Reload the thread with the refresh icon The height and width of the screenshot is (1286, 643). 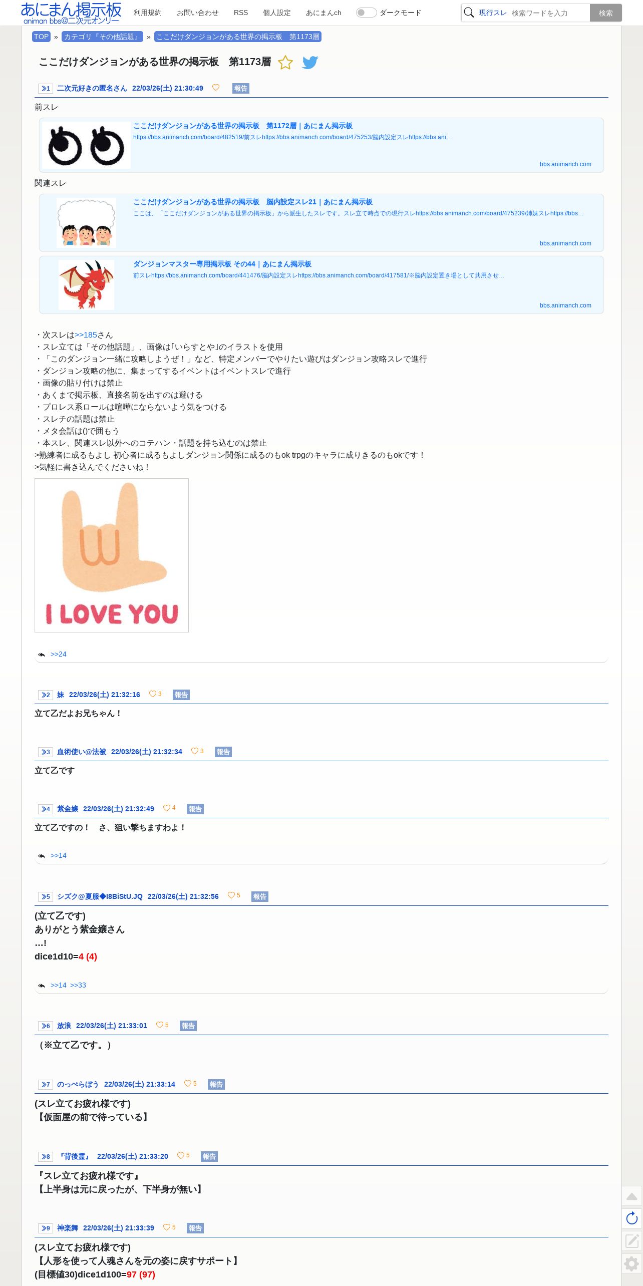click(632, 1218)
